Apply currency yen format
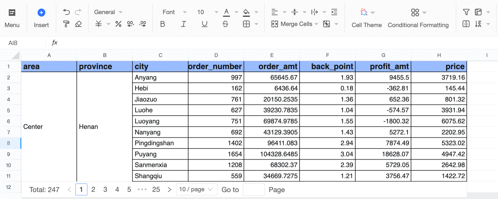This screenshot has height=199, width=498. 98,24
